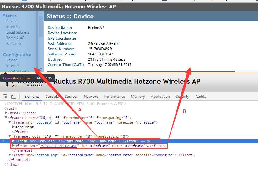
Task: Click the Status :: Device page heading
Action: 70,16
